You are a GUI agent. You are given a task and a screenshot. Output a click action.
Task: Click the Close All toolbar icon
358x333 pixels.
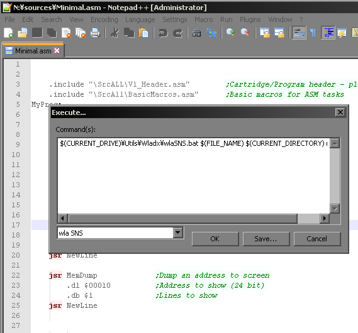(x=81, y=33)
